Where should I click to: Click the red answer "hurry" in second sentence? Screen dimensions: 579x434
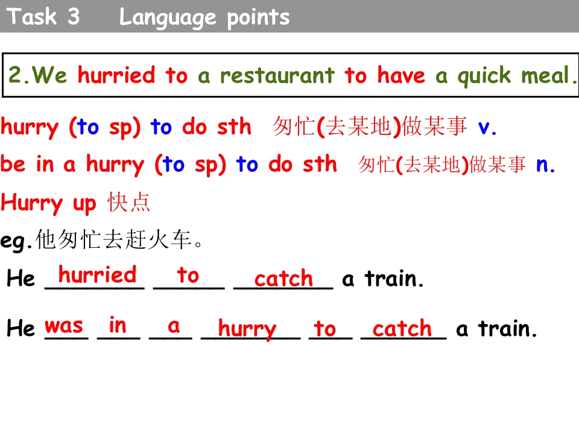click(x=247, y=329)
